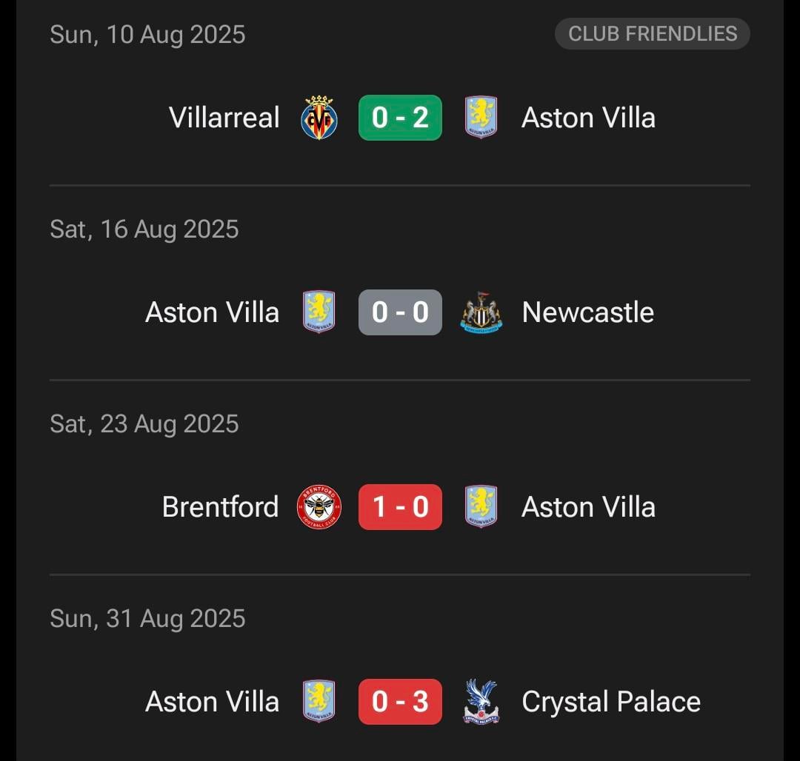The image size is (800, 761).
Task: Click the Villarreal club crest
Action: click(x=319, y=118)
